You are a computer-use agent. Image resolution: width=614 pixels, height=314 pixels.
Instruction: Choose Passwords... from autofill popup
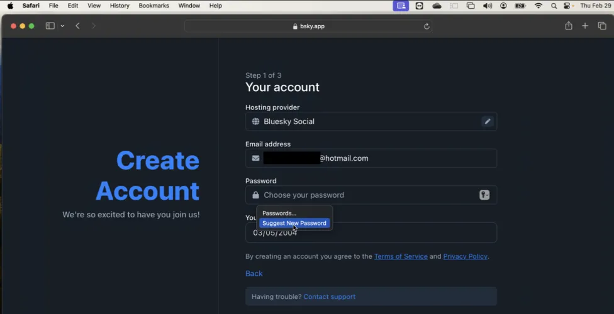[x=279, y=213]
